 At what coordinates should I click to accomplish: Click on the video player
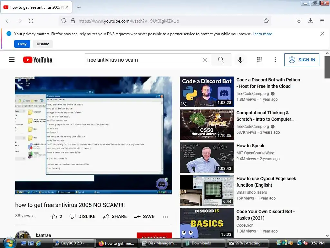(x=93, y=135)
